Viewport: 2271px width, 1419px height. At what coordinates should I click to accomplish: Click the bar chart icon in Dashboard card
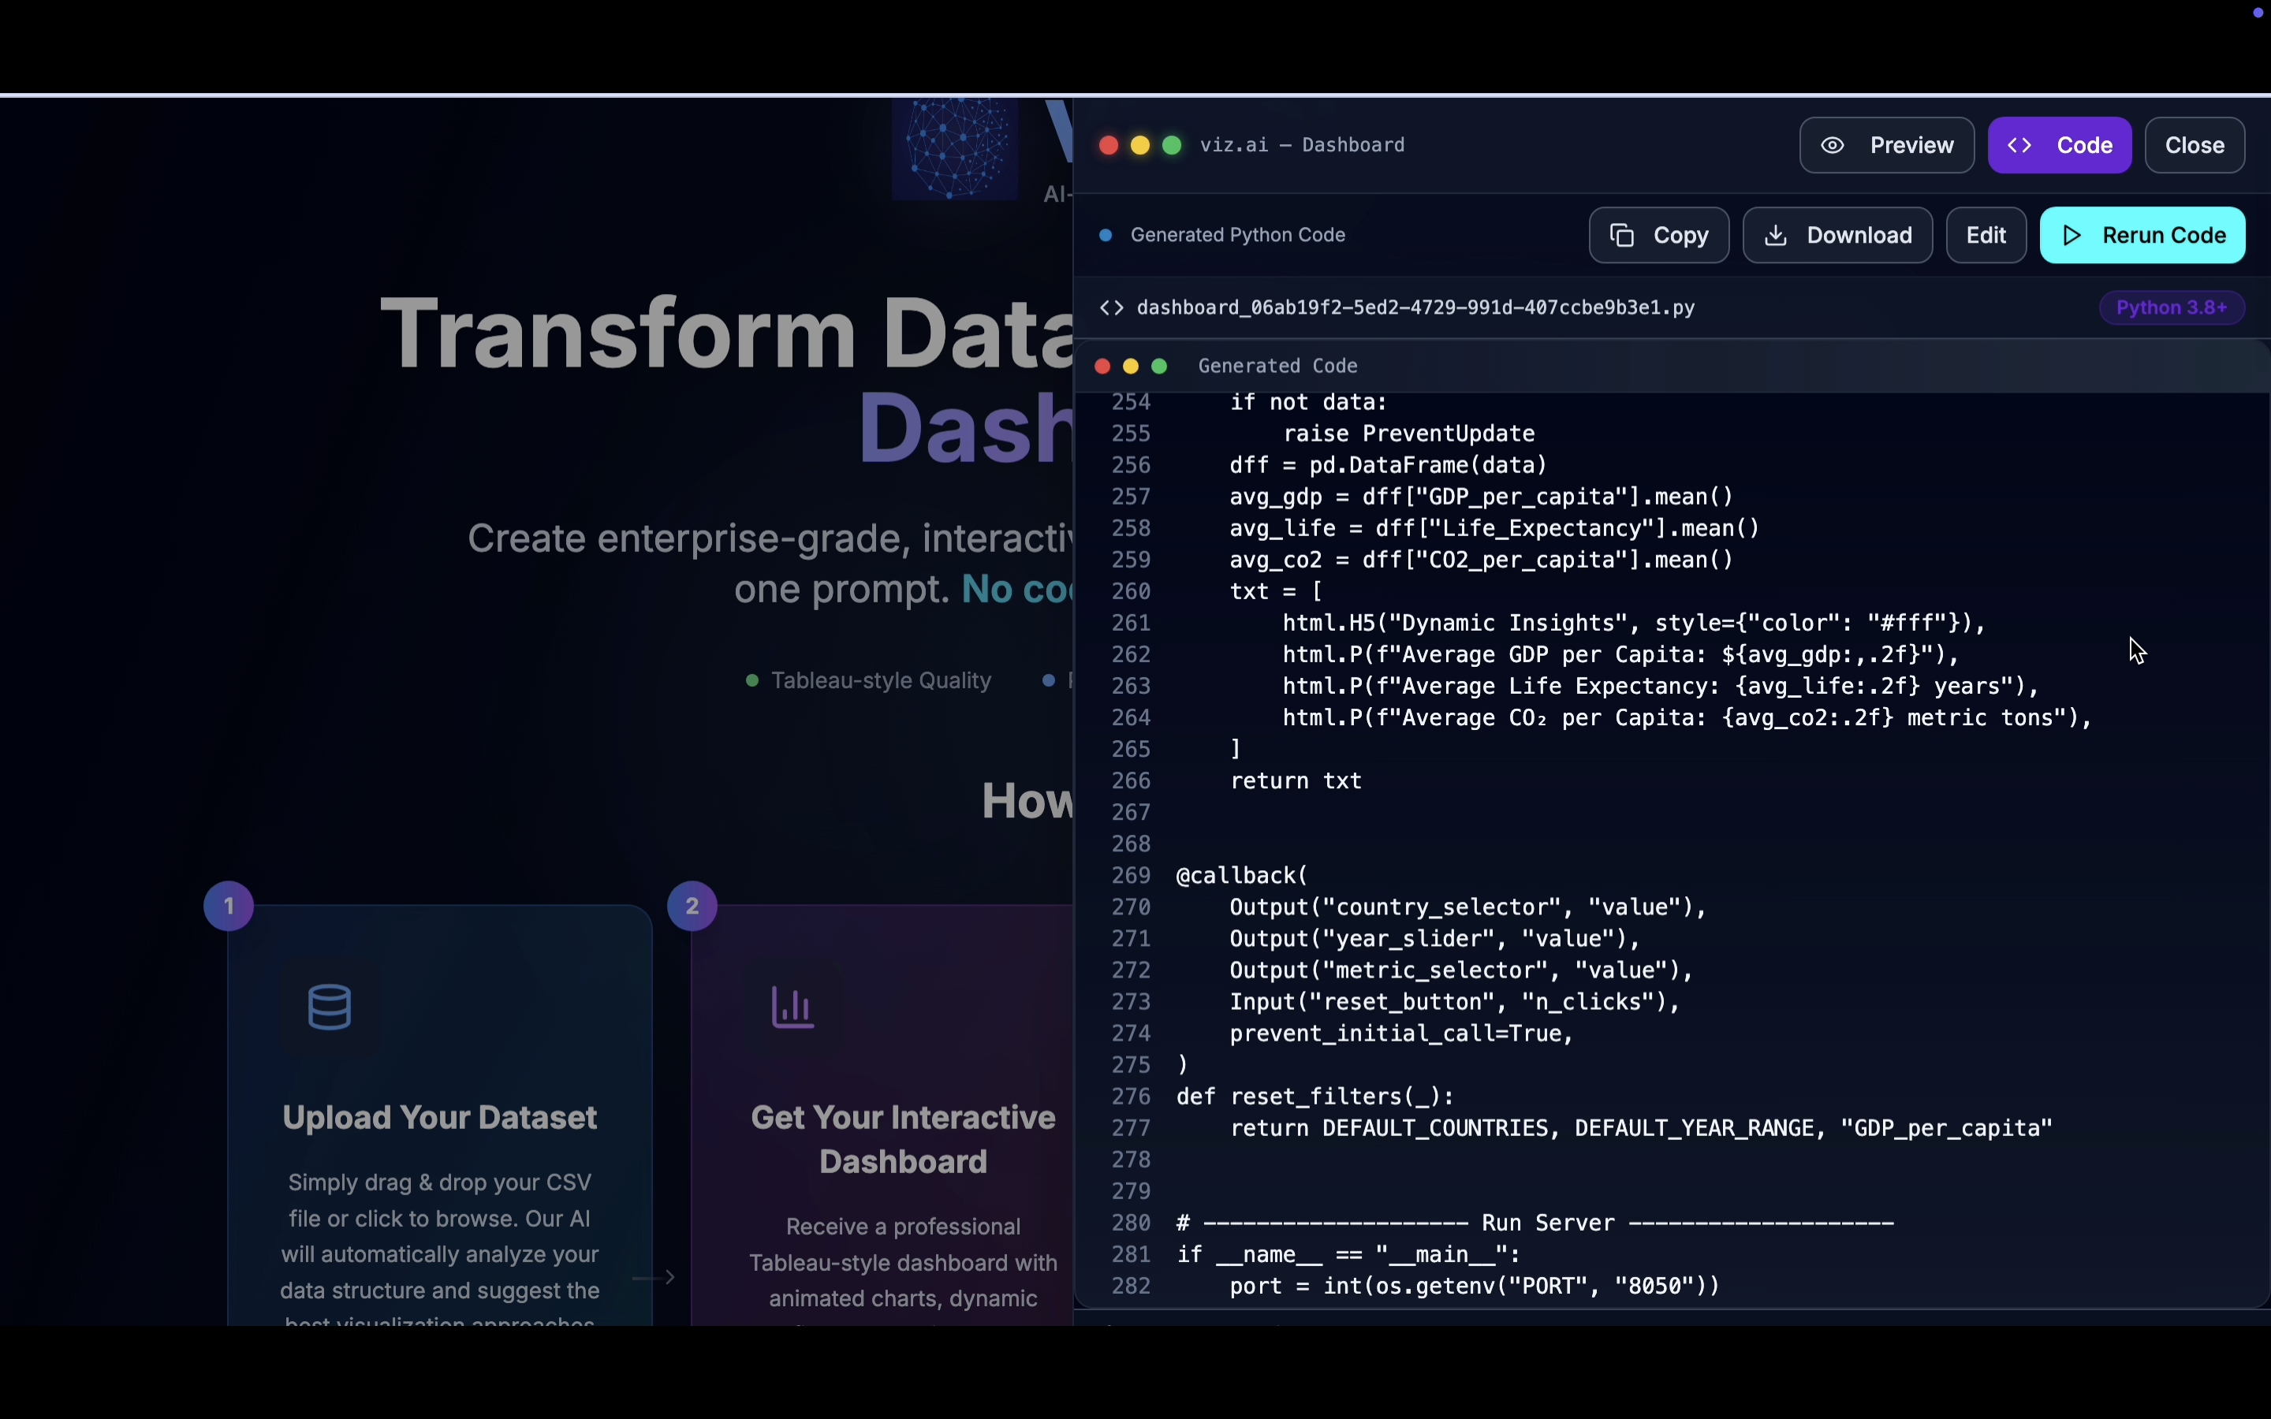pos(793,1007)
